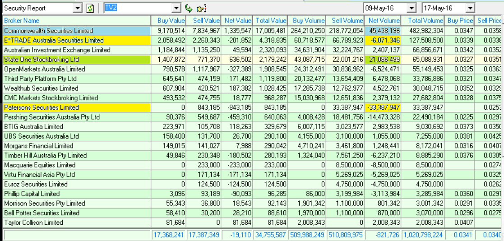The image size is (504, 241).
Task: Click the total Net Value -19,110
Action: pos(237,235)
